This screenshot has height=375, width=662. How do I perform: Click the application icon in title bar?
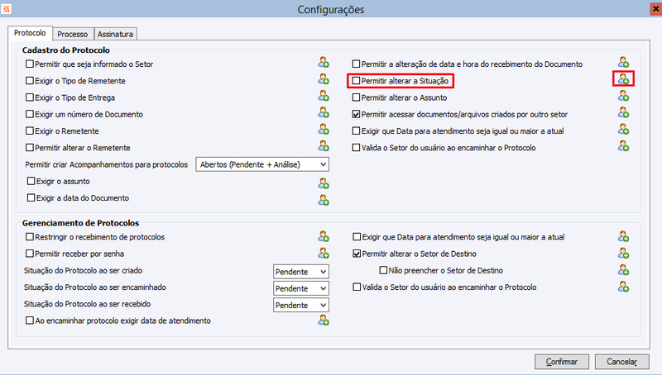(6, 9)
